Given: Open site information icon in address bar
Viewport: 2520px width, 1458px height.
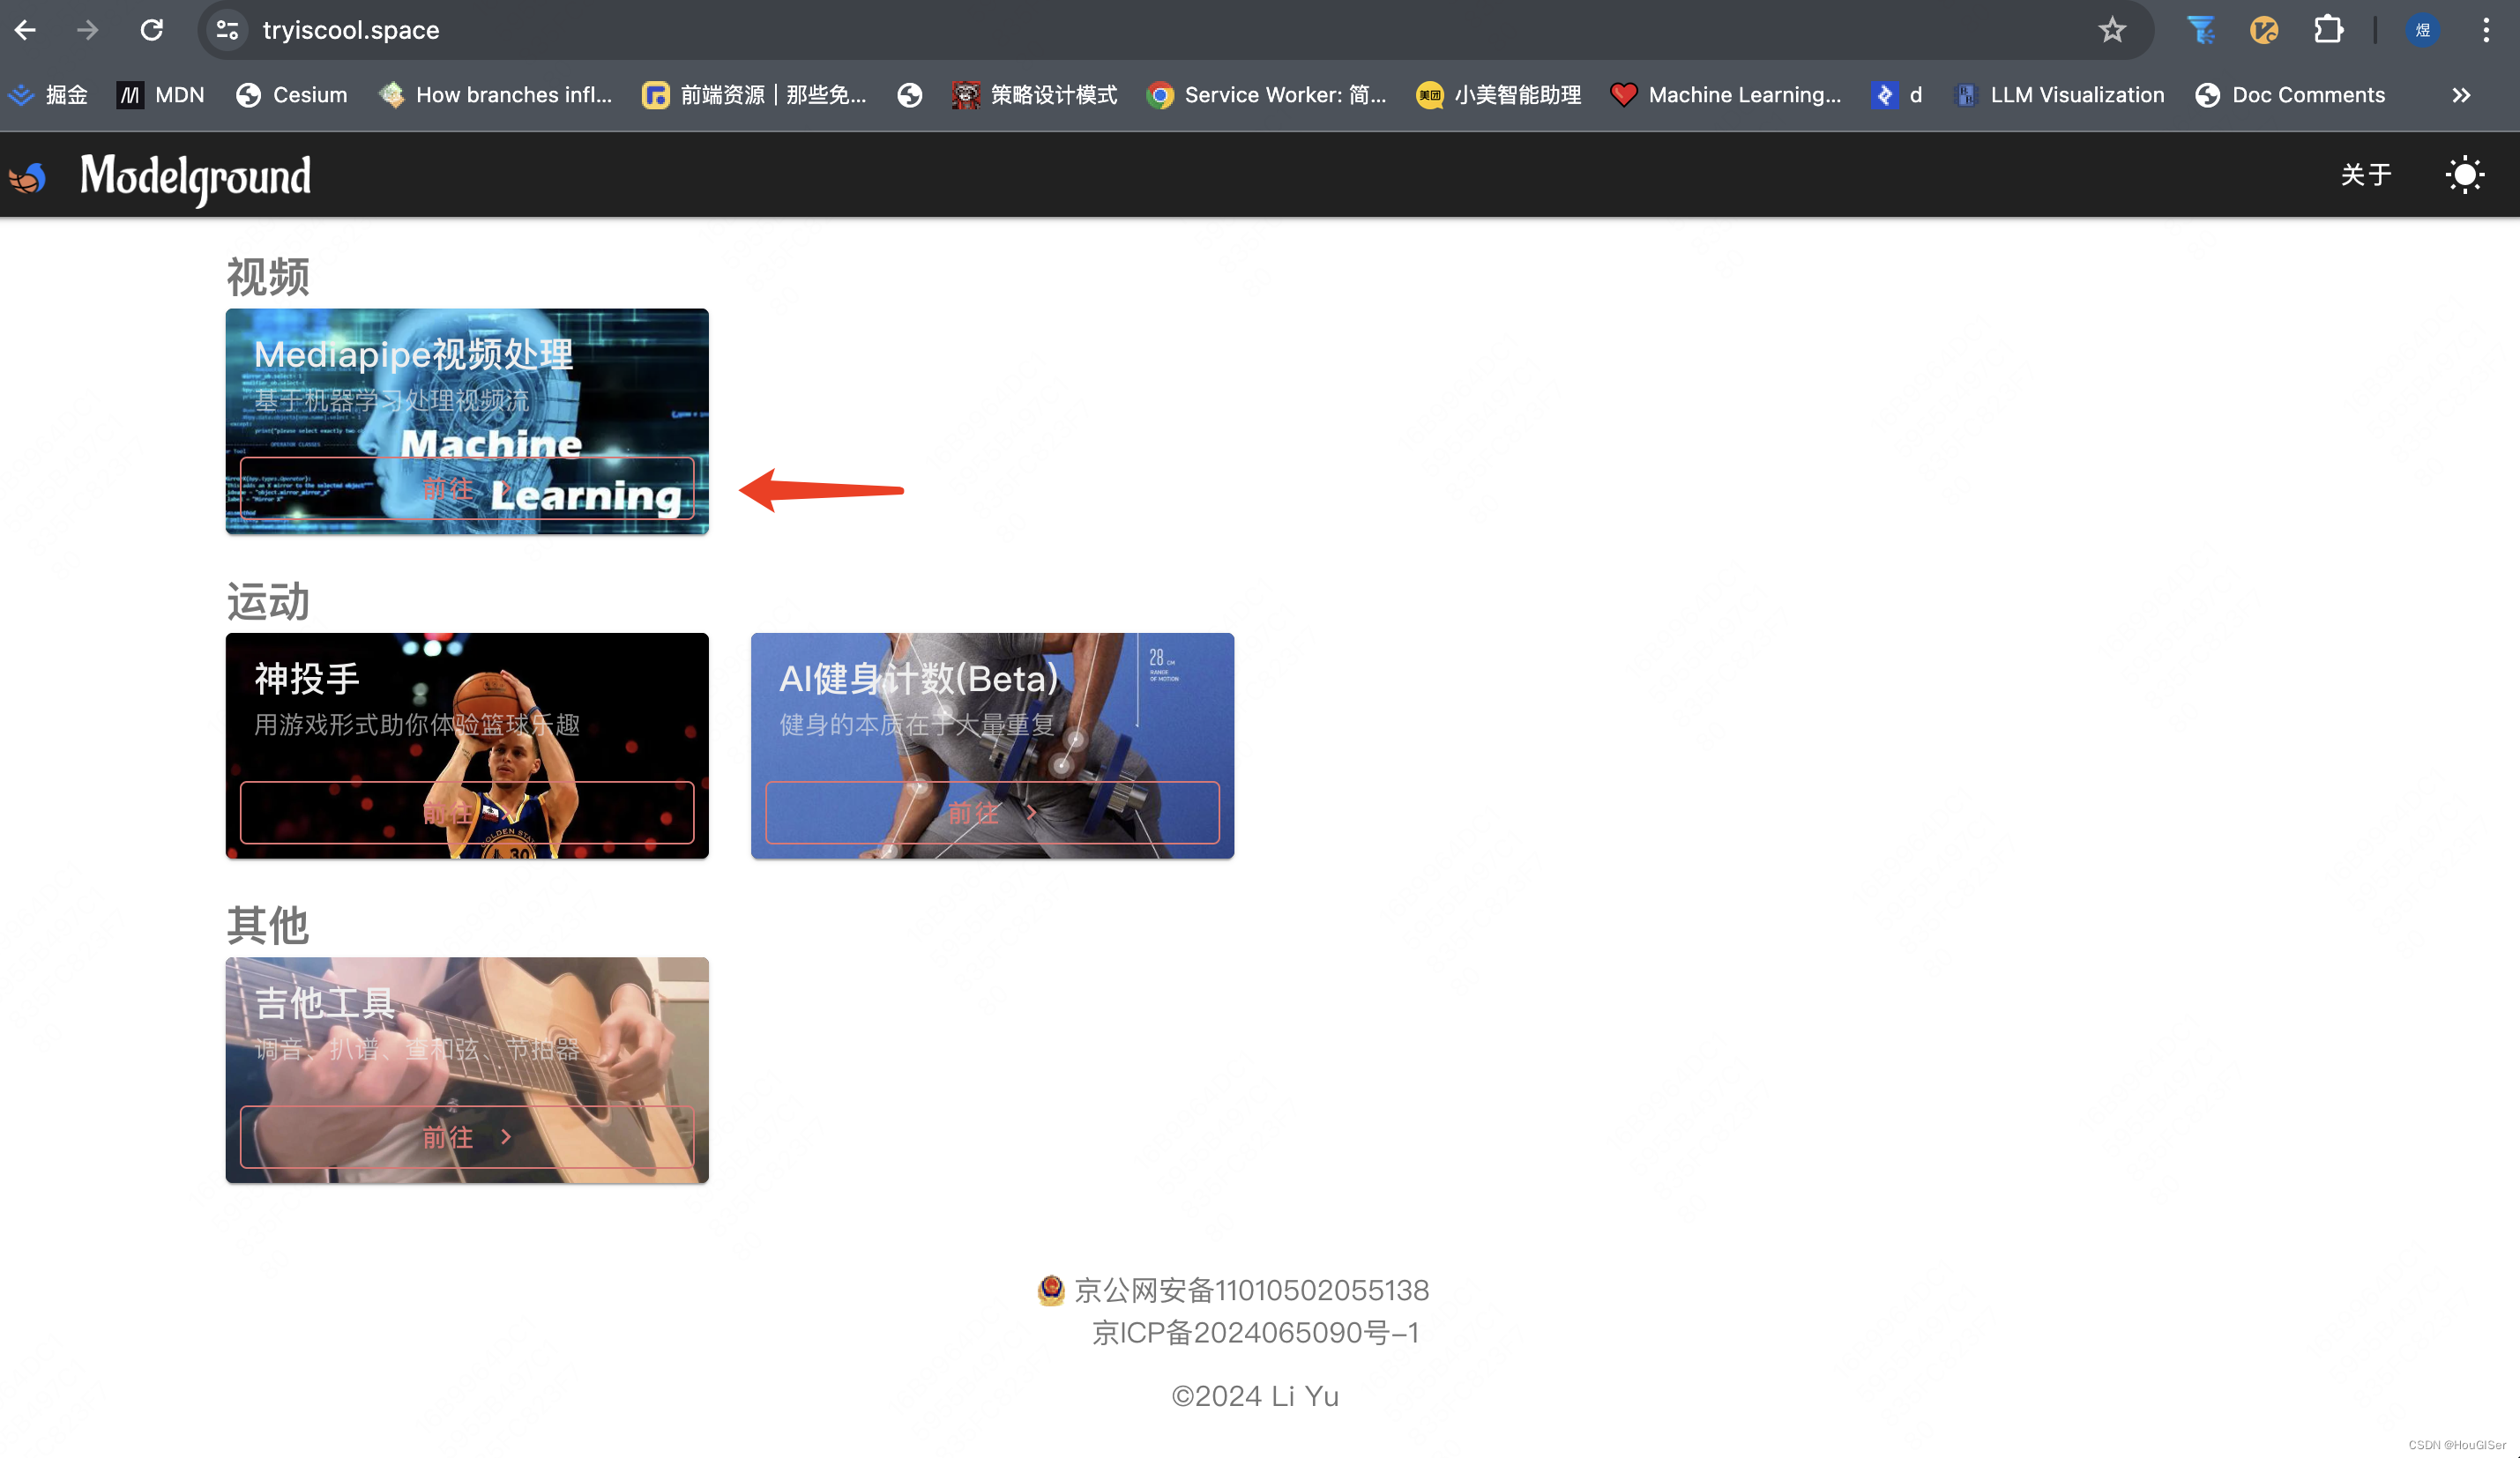Looking at the screenshot, I should point(228,30).
